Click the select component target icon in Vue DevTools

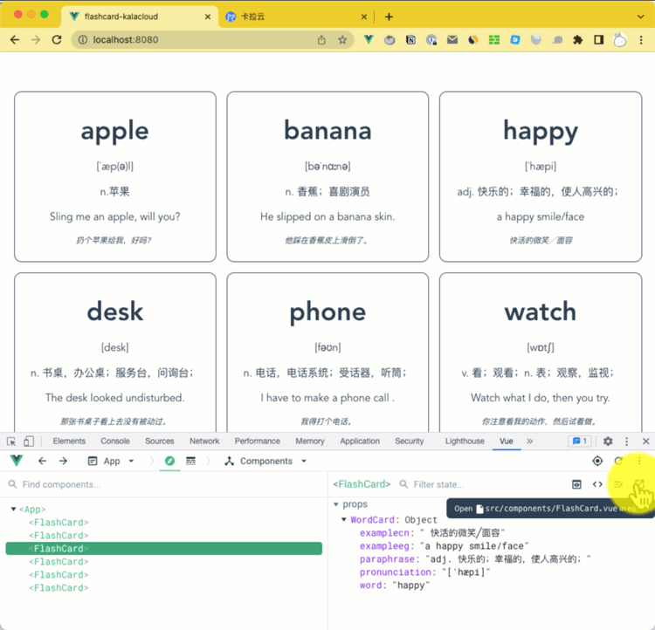tap(597, 461)
